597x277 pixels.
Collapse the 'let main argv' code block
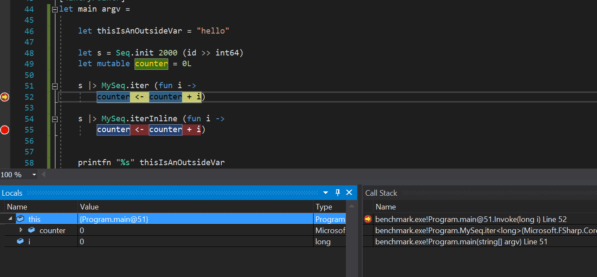click(54, 9)
